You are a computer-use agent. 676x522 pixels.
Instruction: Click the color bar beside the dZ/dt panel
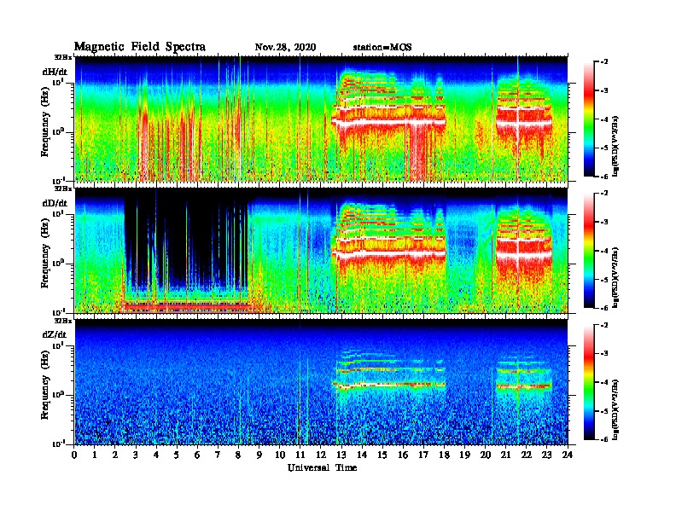[589, 382]
